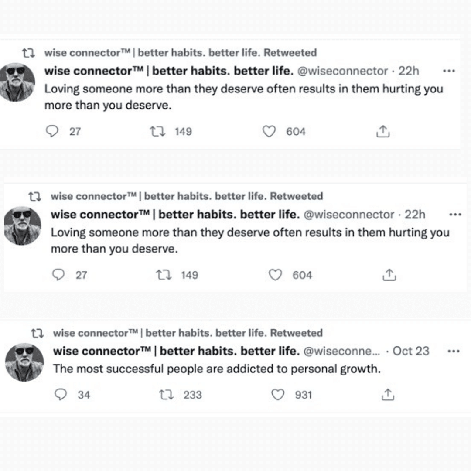
Task: Share the topmost 'Loving someone' tweet
Action: [382, 131]
